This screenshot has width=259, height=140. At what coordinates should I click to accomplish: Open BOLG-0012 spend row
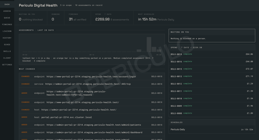coord(212,84)
